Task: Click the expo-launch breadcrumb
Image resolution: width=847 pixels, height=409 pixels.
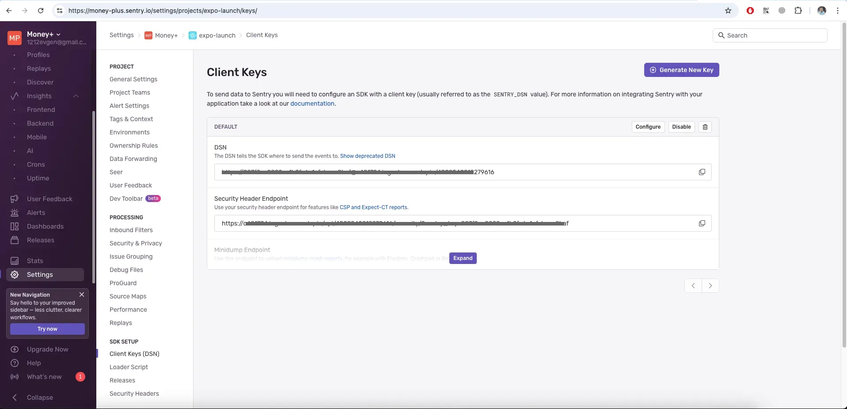Action: (x=212, y=35)
